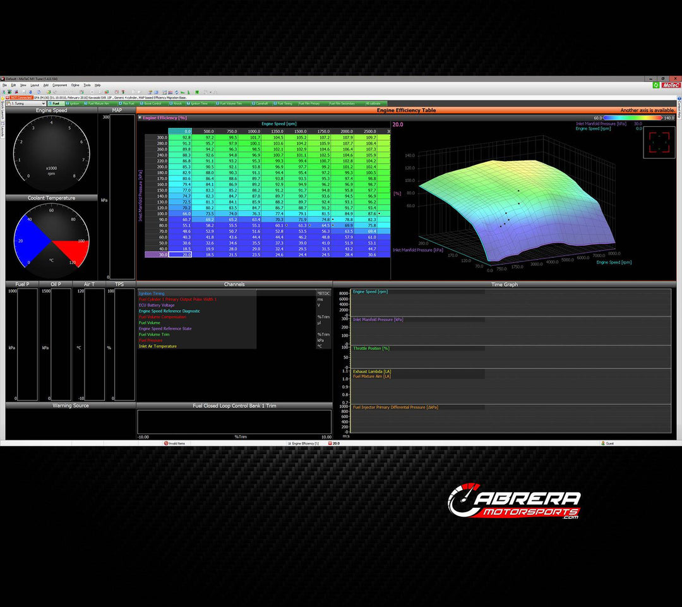The height and width of the screenshot is (607, 682).
Task: Switch to the Boost Control tab
Action: (x=152, y=102)
